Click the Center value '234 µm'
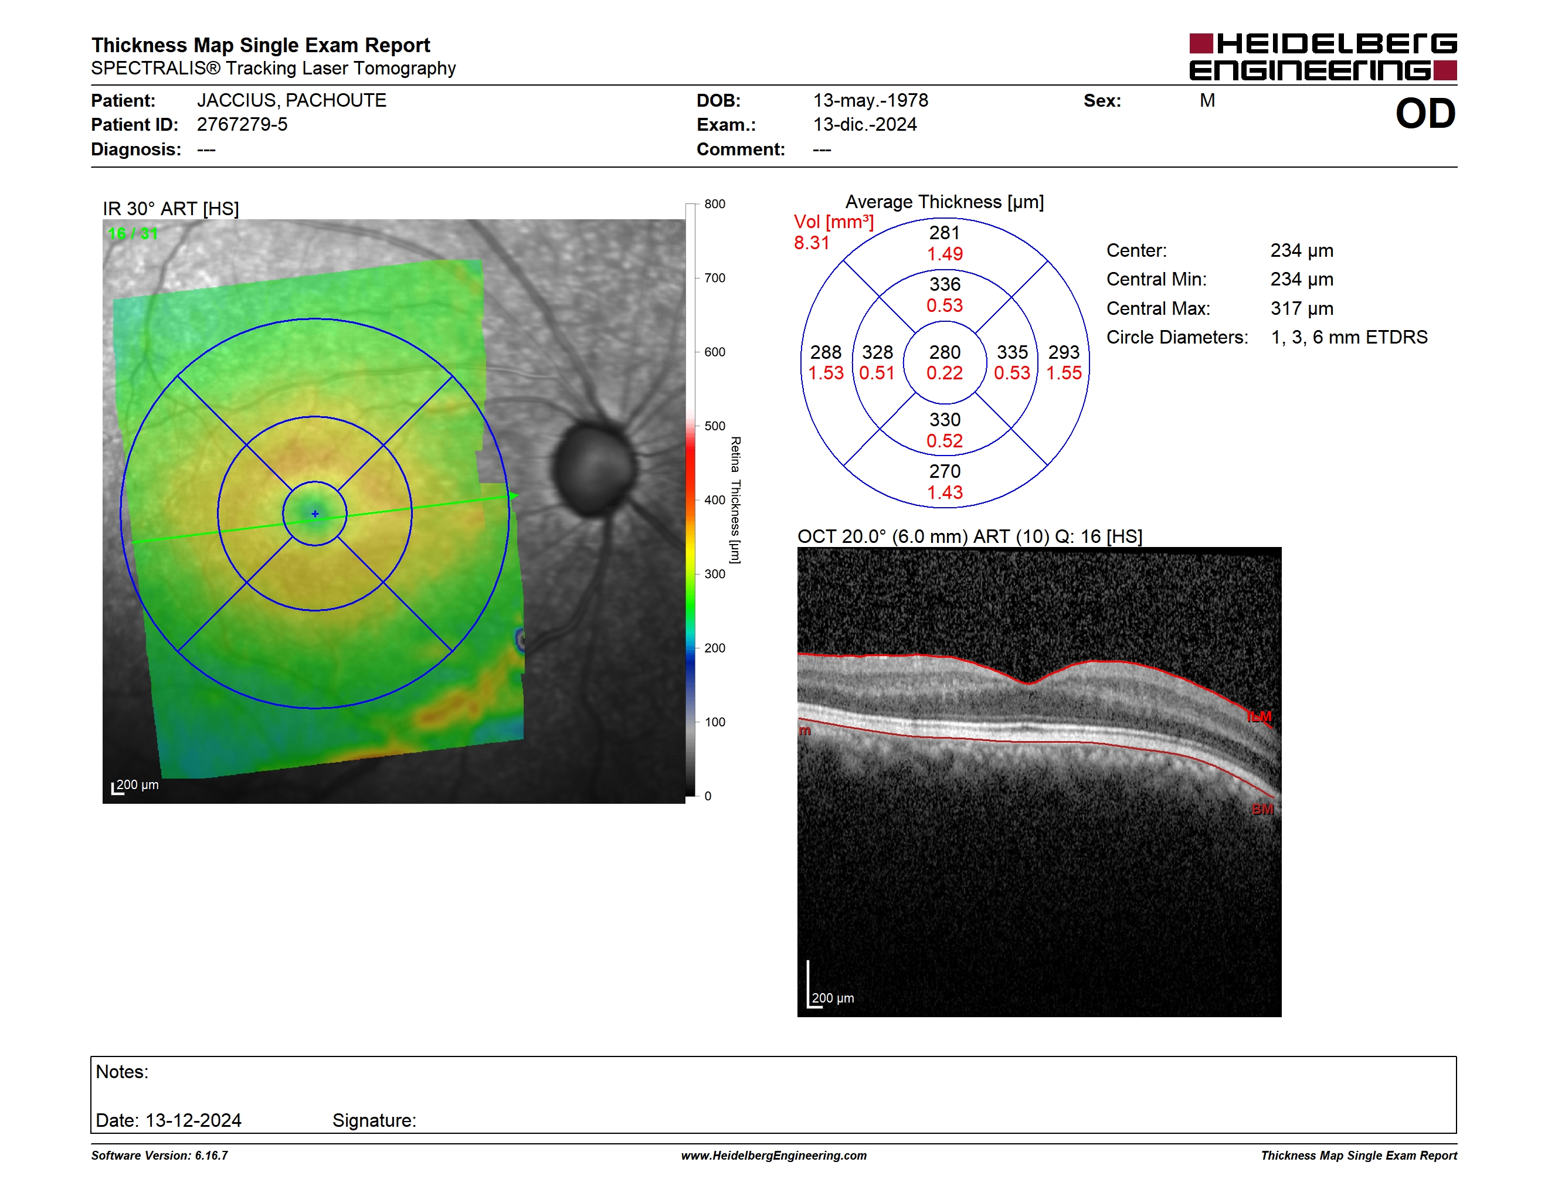The width and height of the screenshot is (1548, 1196). coord(1301,251)
